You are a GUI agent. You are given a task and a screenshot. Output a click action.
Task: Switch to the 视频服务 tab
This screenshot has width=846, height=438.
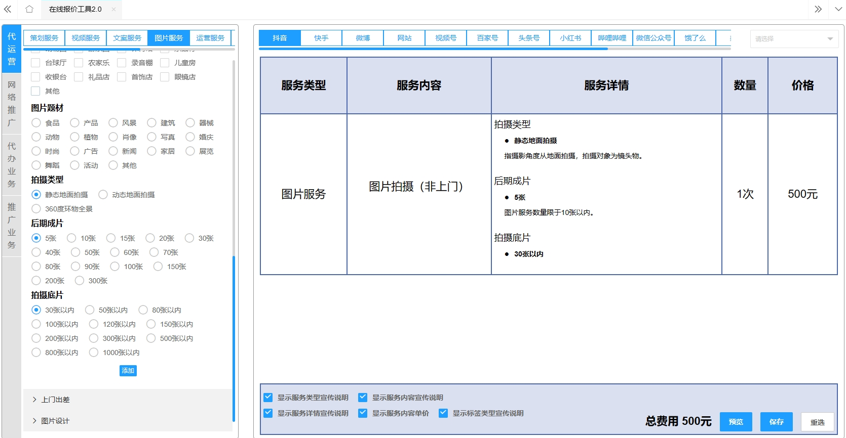click(x=86, y=38)
